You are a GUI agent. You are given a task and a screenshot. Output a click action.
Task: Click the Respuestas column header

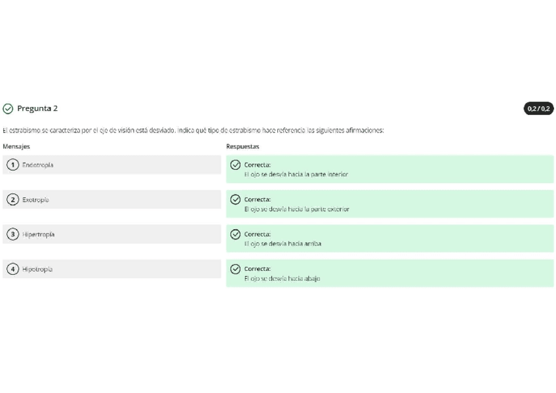pyautogui.click(x=243, y=147)
